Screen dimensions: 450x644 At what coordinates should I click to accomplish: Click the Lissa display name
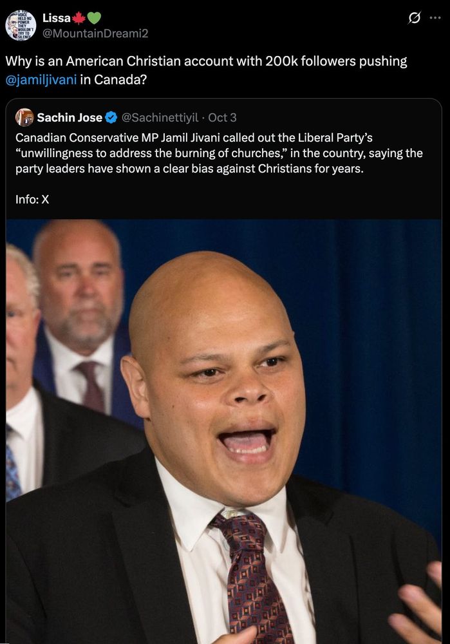tap(57, 18)
